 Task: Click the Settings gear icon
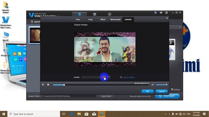[172, 89]
